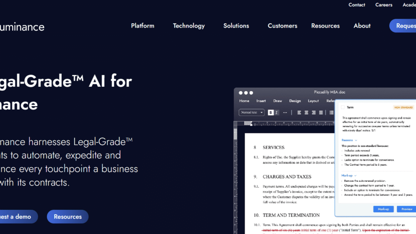Click the blue Preview button
416x234 pixels.
407,209
